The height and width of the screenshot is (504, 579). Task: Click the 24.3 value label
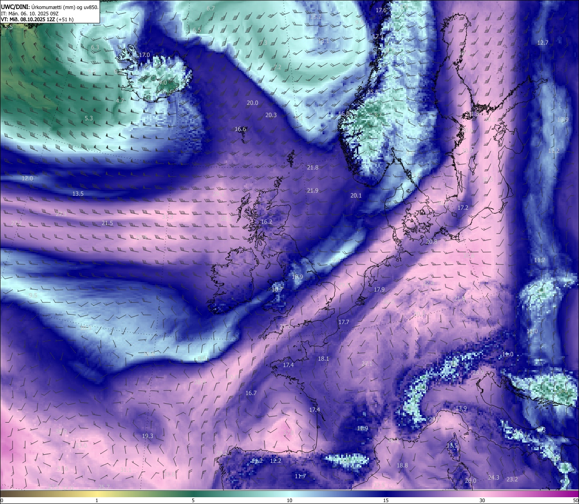pyautogui.click(x=494, y=477)
